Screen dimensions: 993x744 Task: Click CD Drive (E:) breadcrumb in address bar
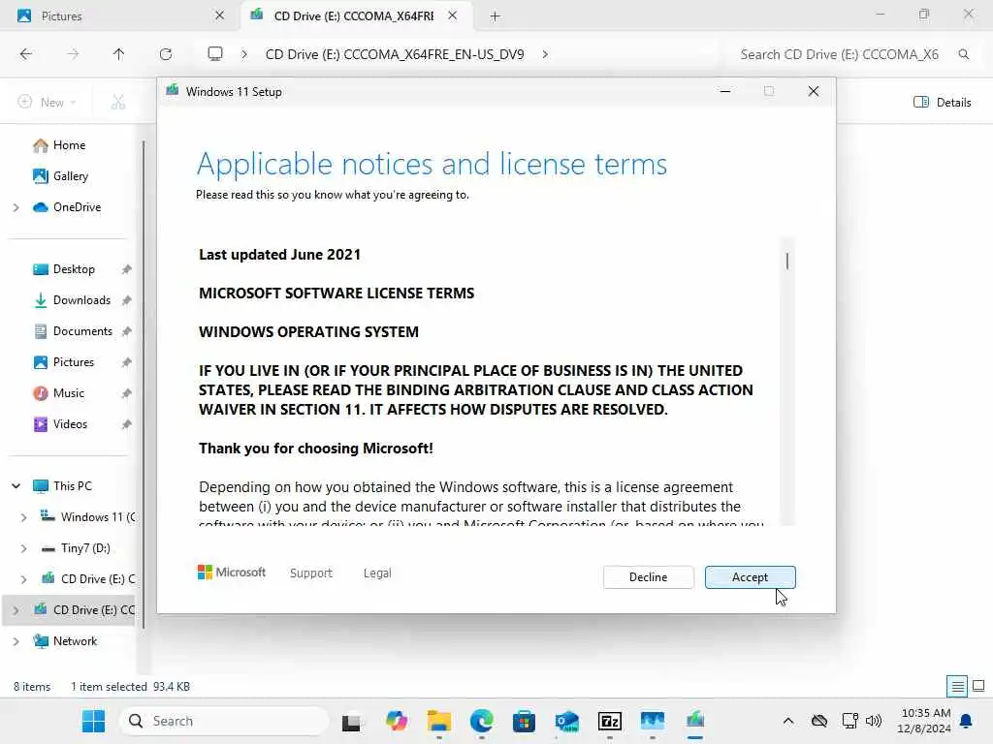tap(395, 54)
